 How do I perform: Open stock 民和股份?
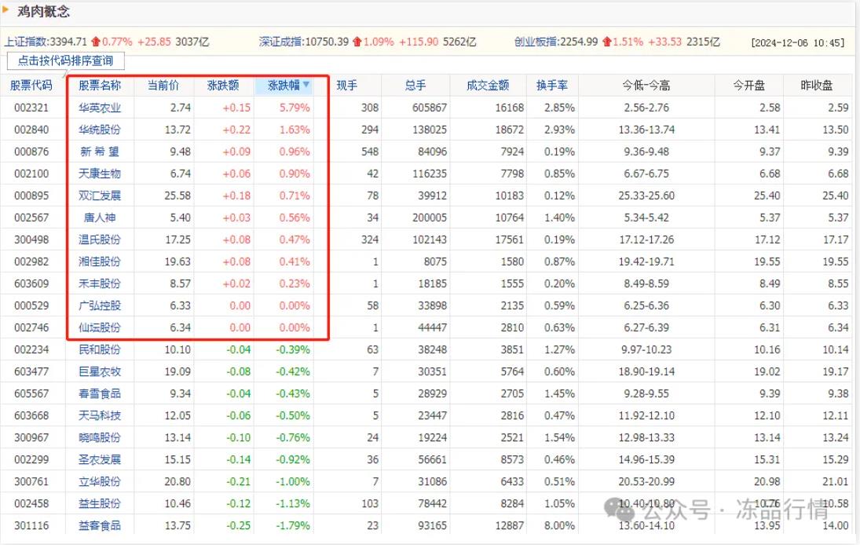[x=99, y=349]
